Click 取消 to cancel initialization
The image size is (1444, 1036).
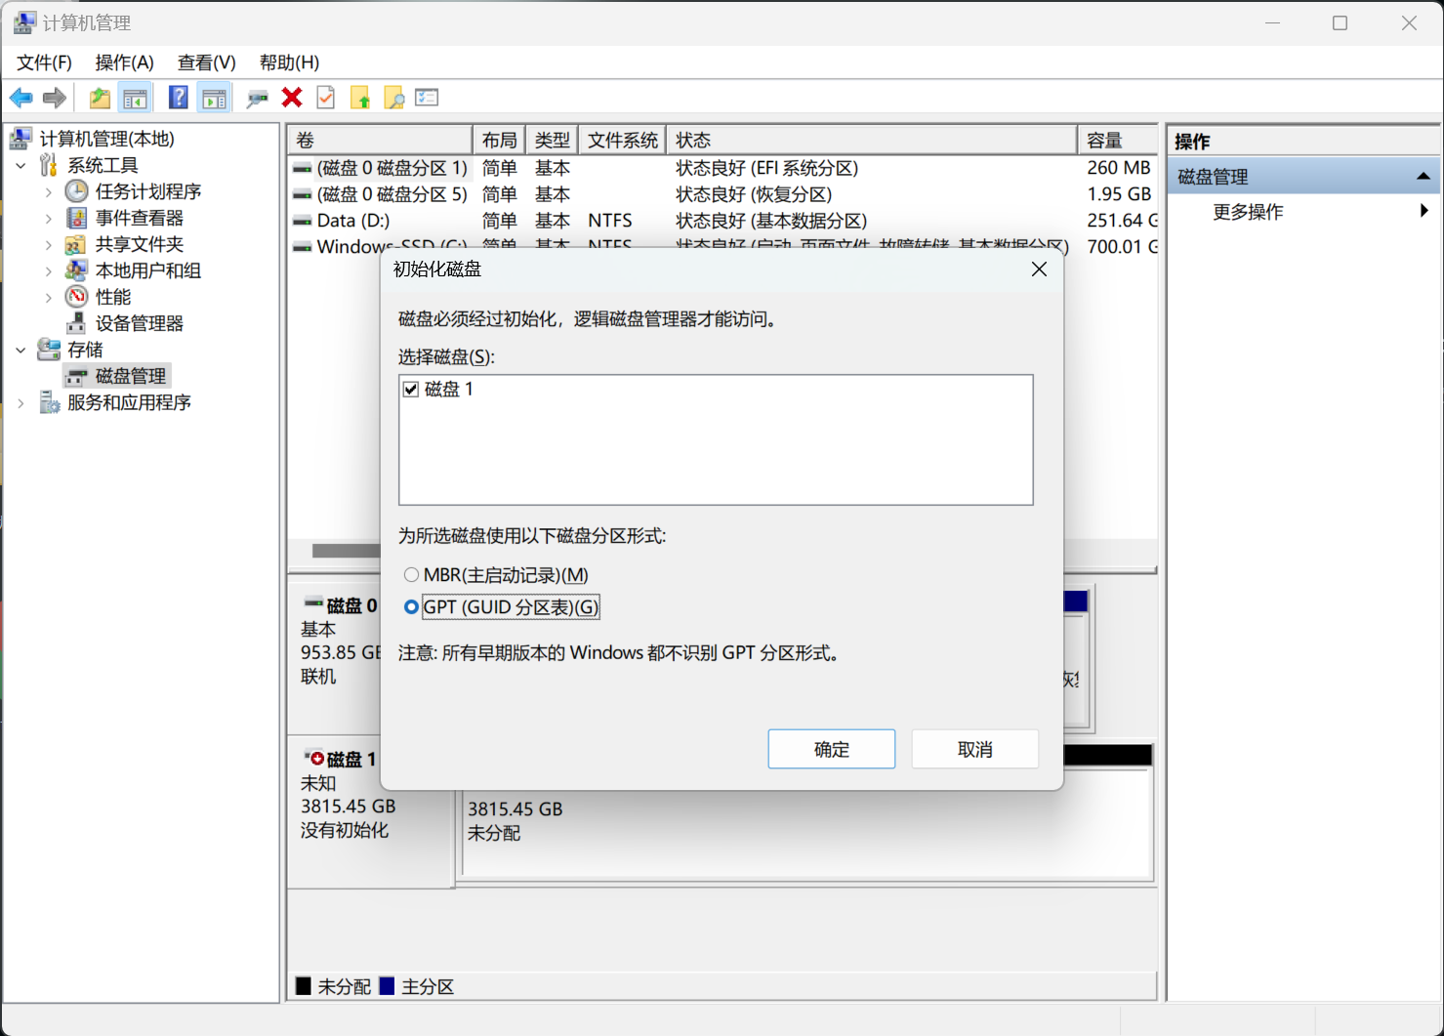(x=974, y=749)
